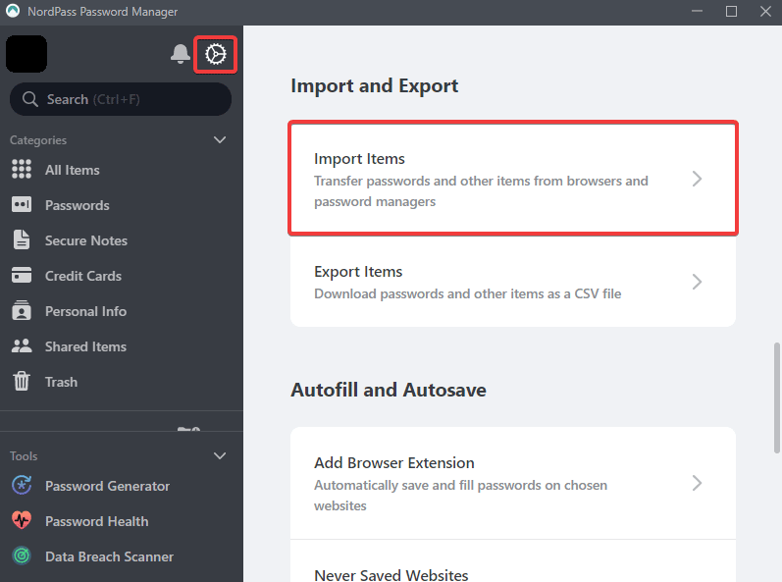Minimize the NordPass window
Screen dimensions: 782x582
(x=697, y=11)
